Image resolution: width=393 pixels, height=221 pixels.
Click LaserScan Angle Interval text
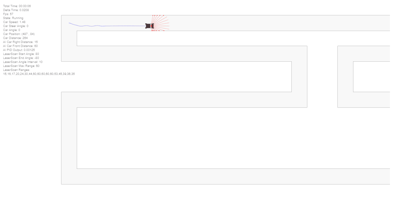tap(23, 62)
